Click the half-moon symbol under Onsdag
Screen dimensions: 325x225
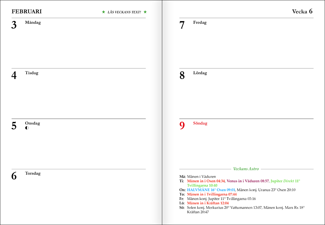[27, 128]
